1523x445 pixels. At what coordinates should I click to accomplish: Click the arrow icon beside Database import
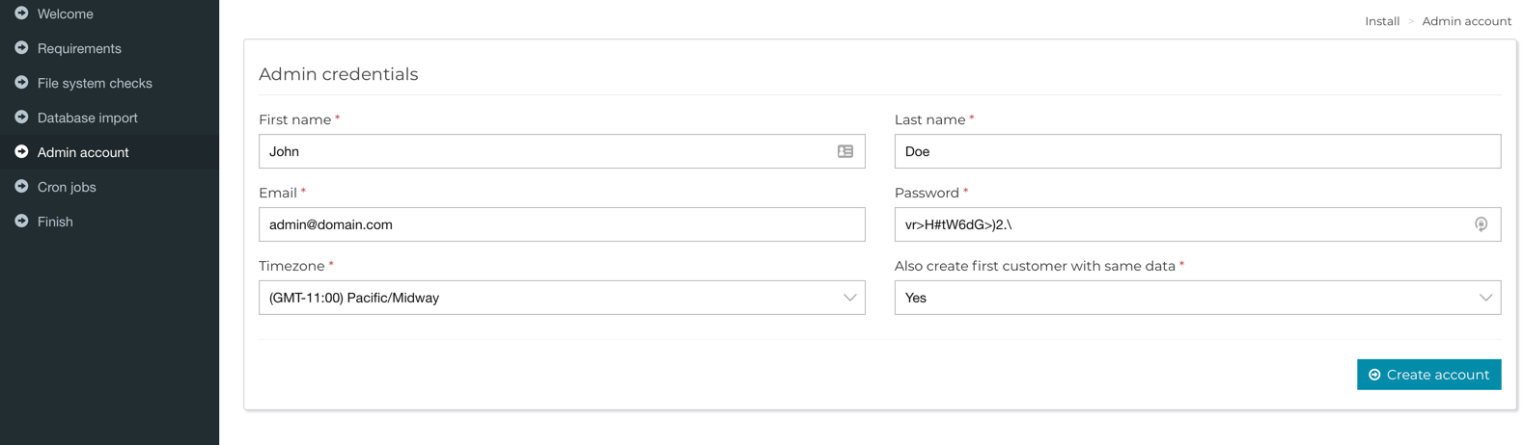[x=21, y=118]
